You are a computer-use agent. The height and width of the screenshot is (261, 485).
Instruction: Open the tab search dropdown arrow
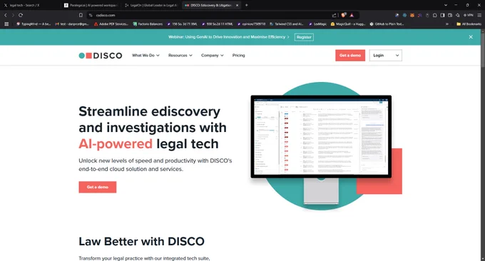(x=446, y=5)
